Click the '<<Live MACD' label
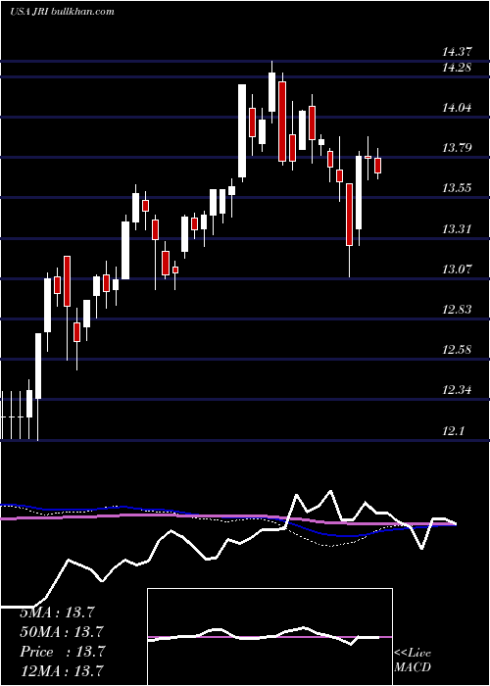 [x=413, y=661]
